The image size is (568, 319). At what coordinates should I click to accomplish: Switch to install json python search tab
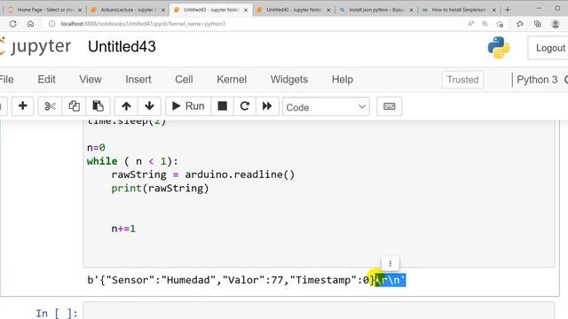click(376, 10)
